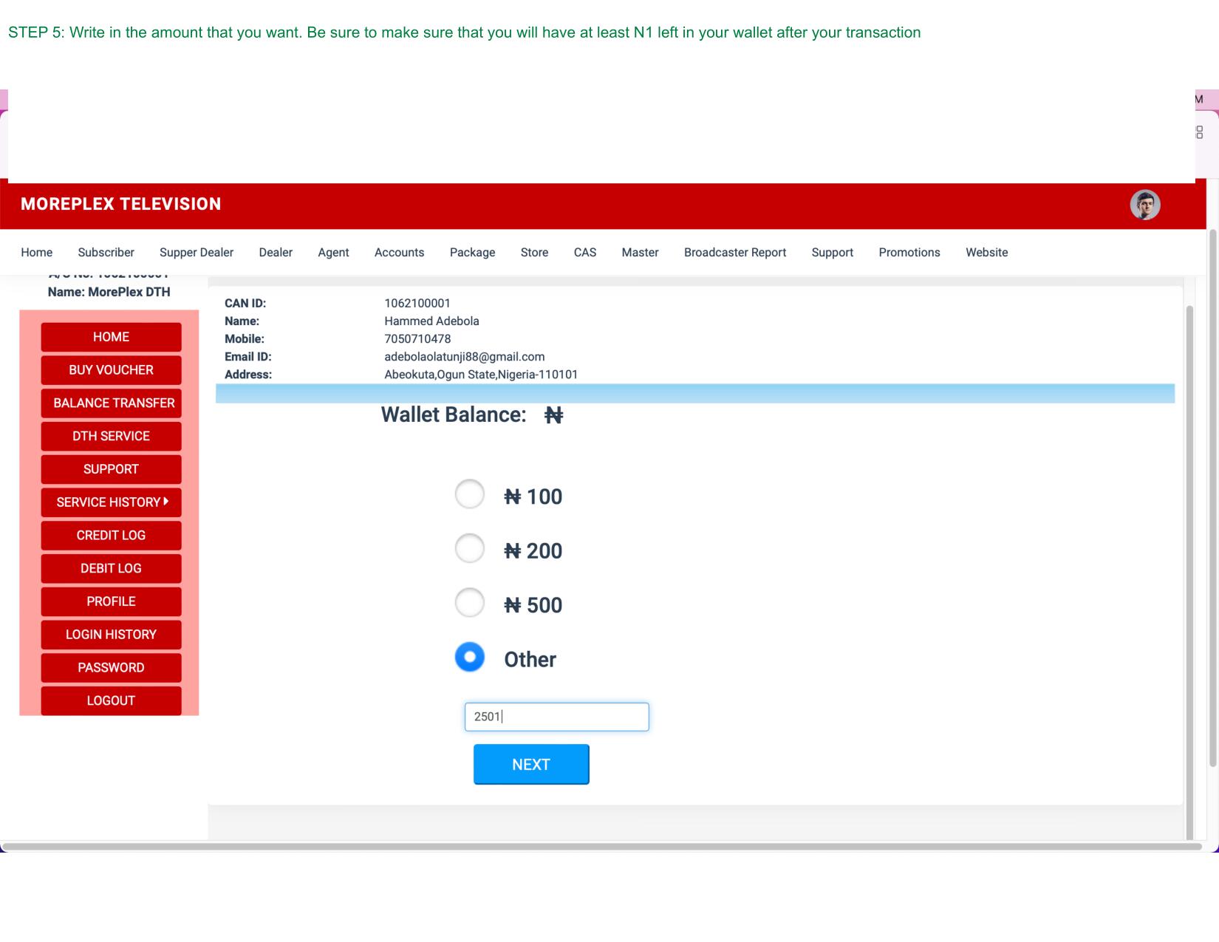The height and width of the screenshot is (942, 1219).
Task: Open the Support top menu item
Action: (x=832, y=252)
